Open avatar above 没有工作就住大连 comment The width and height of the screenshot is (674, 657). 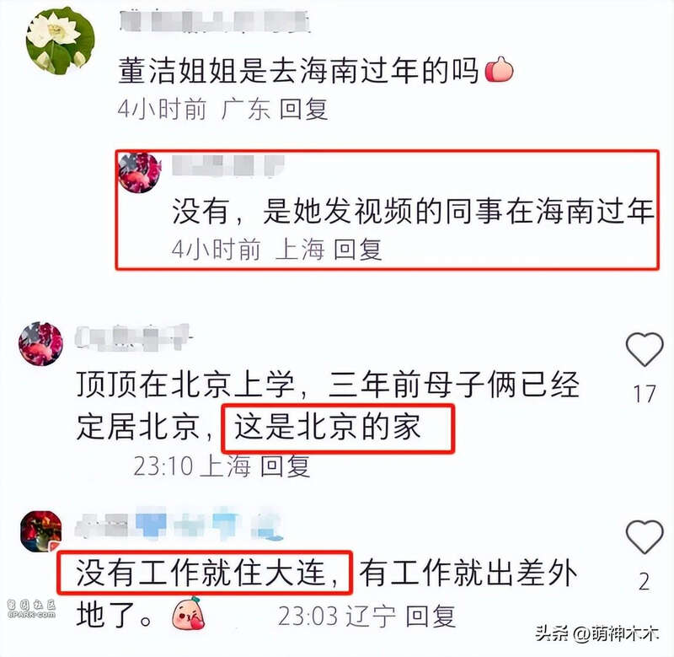point(41,531)
